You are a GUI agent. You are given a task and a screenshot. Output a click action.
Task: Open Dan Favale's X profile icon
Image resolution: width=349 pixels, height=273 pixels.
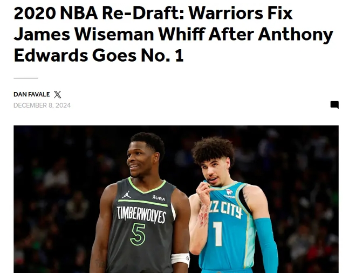coord(57,95)
